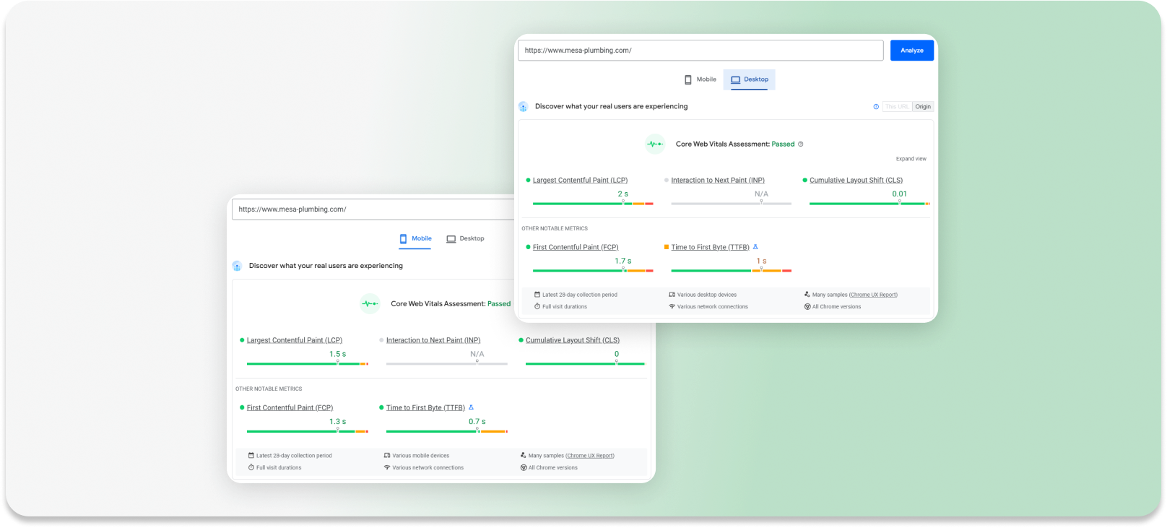Image resolution: width=1167 pixels, height=528 pixels.
Task: Click the flask icon beside TTFB in desktop report
Action: (x=755, y=247)
